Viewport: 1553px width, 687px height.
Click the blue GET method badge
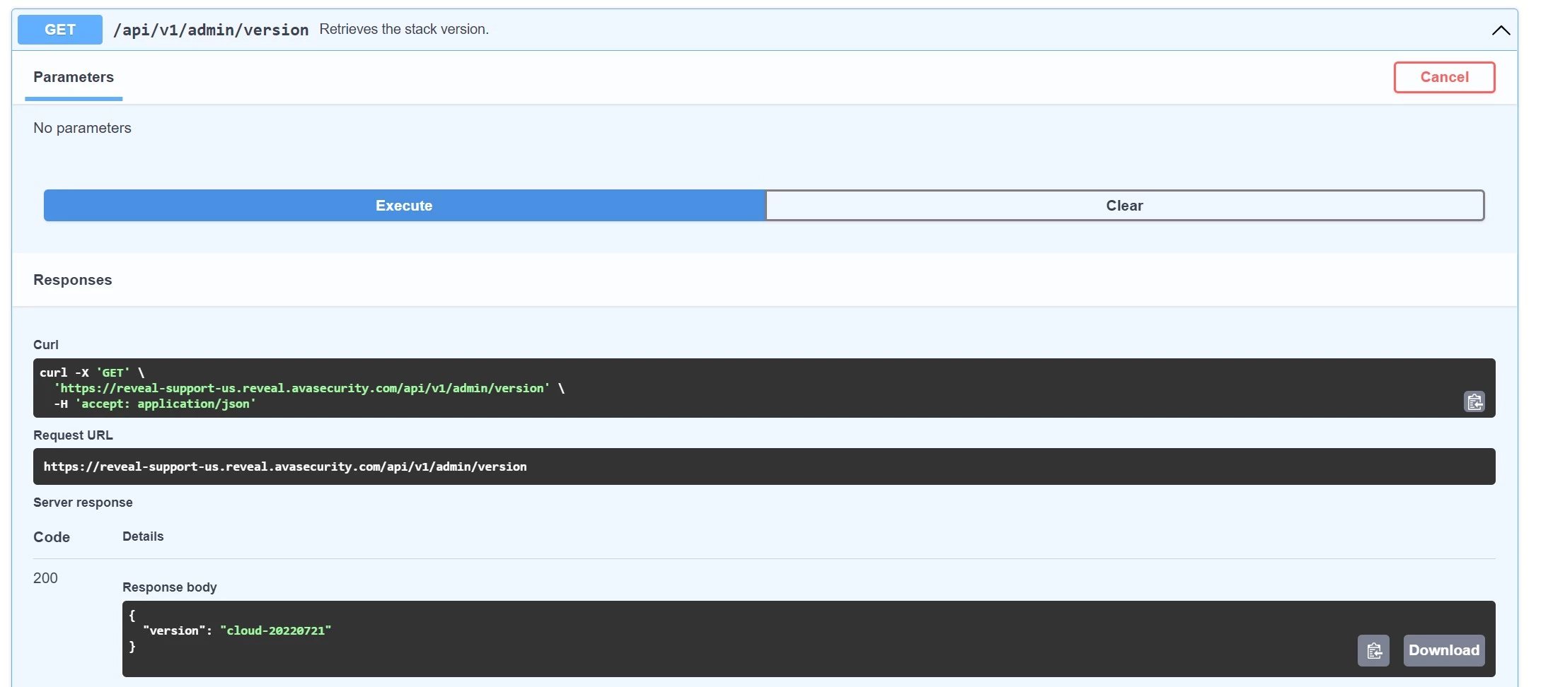(60, 30)
